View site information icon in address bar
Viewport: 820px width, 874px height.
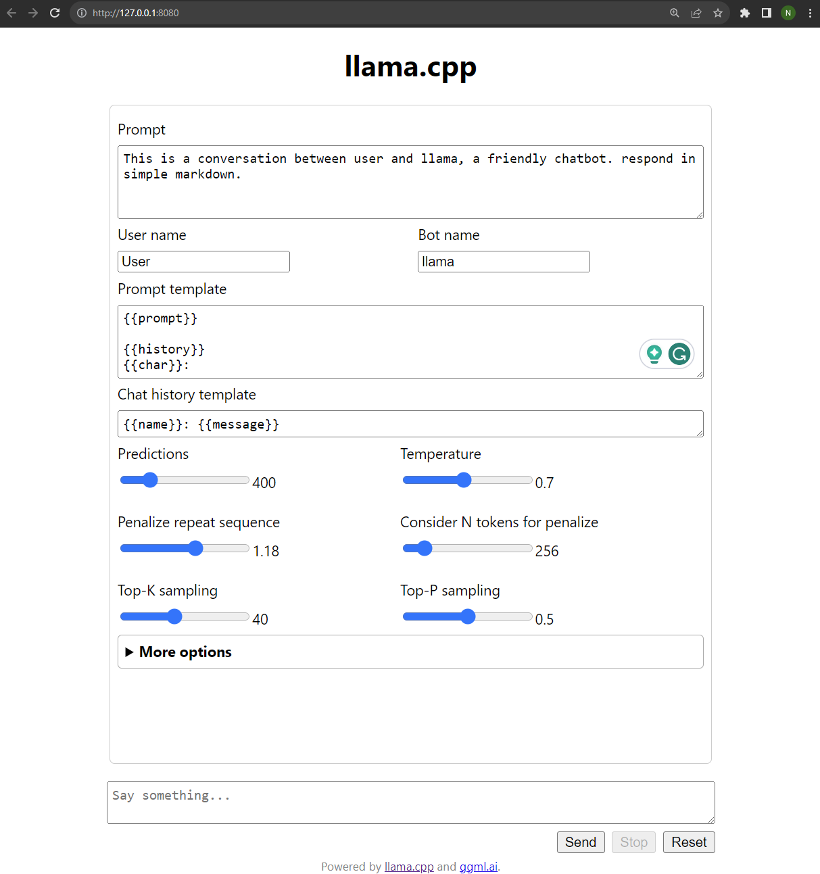(82, 13)
